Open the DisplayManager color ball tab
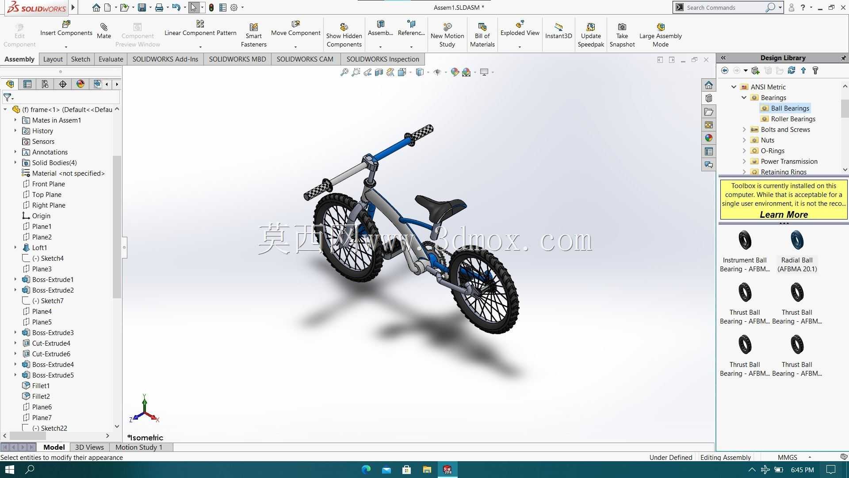Viewport: 849px width, 478px height. pyautogui.click(x=80, y=84)
